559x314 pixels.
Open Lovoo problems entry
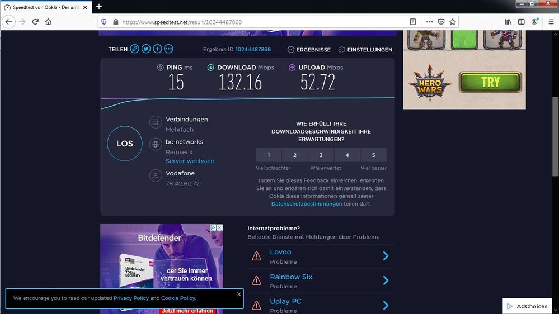(x=321, y=256)
